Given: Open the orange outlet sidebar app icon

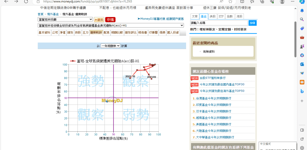Looking at the screenshot, I should tap(302, 82).
